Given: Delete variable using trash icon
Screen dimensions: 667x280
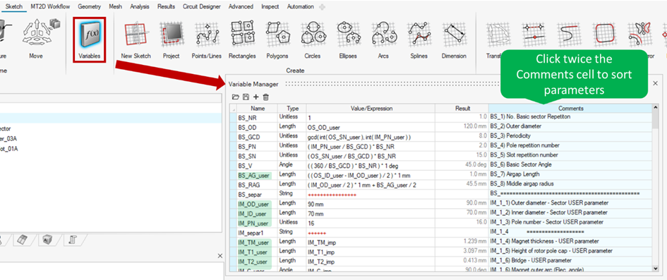Looking at the screenshot, I should pos(266,97).
